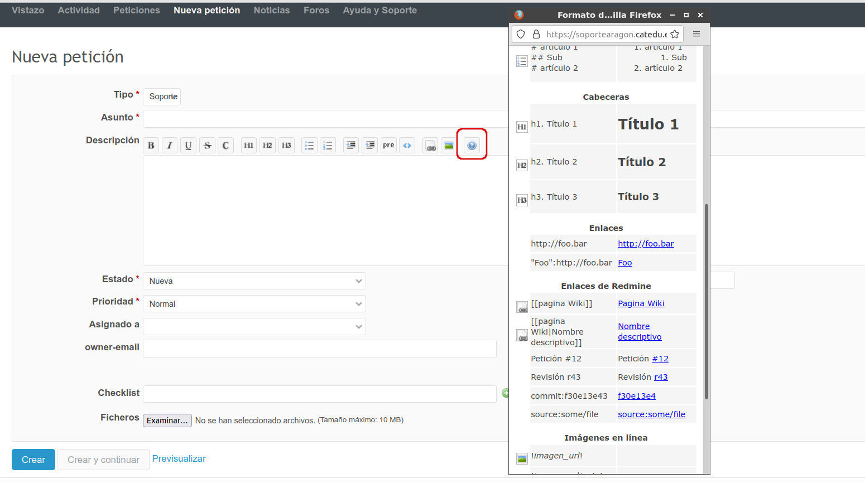Insert heading 2 from the editor toolbar
Viewport: 865px width, 488px height.
[x=268, y=146]
